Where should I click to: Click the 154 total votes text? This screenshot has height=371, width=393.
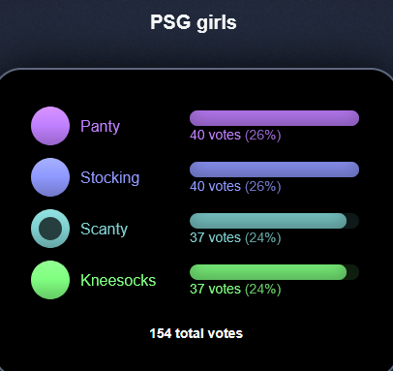pos(196,333)
